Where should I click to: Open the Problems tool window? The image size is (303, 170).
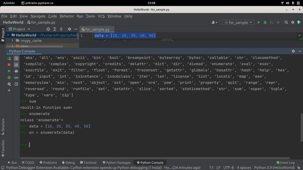click(x=48, y=162)
